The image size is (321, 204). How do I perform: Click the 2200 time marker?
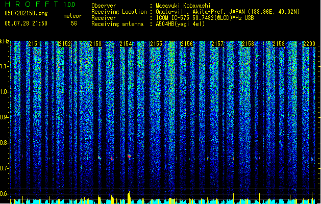[309, 44]
